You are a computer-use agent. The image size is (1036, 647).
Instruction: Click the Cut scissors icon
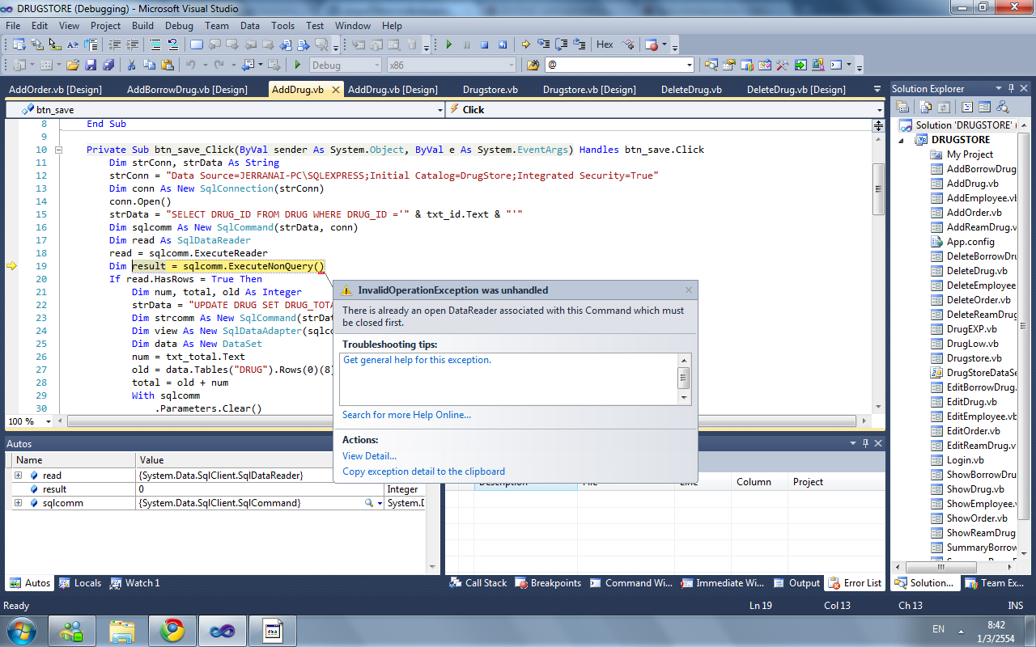tap(131, 66)
